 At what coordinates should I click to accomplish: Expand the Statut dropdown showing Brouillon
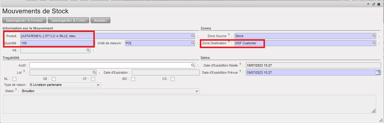coord(110,91)
